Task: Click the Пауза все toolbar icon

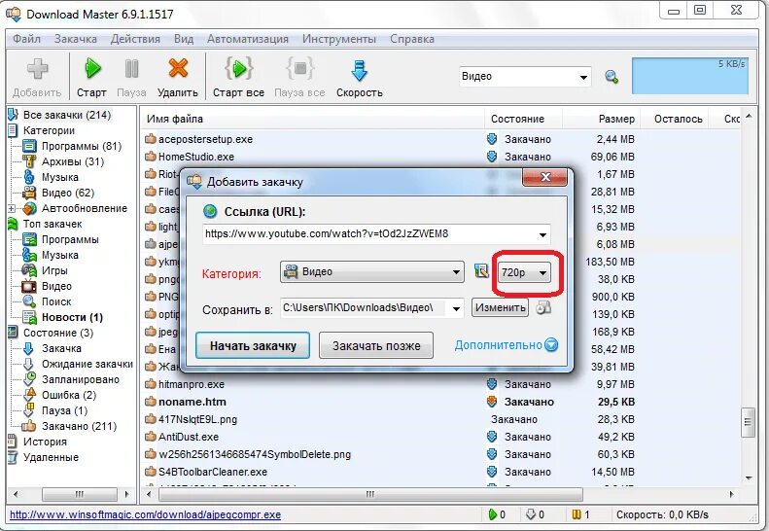Action: pos(299,69)
